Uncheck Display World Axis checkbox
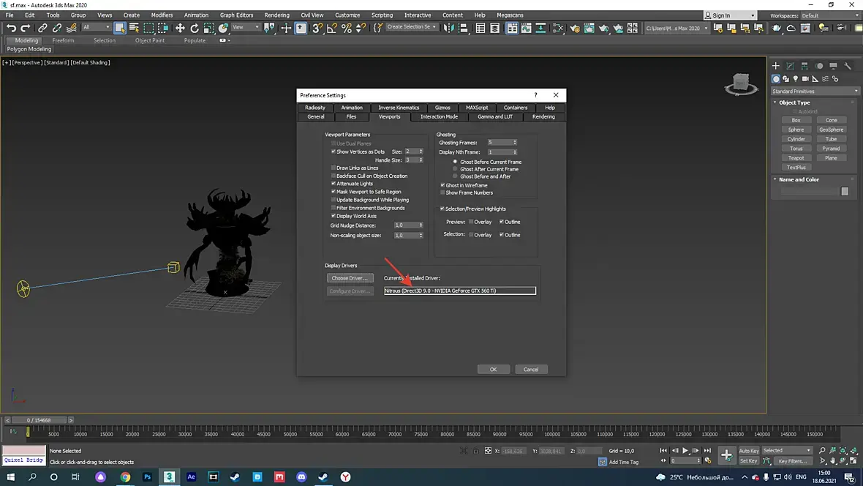This screenshot has height=486, width=863. [333, 216]
